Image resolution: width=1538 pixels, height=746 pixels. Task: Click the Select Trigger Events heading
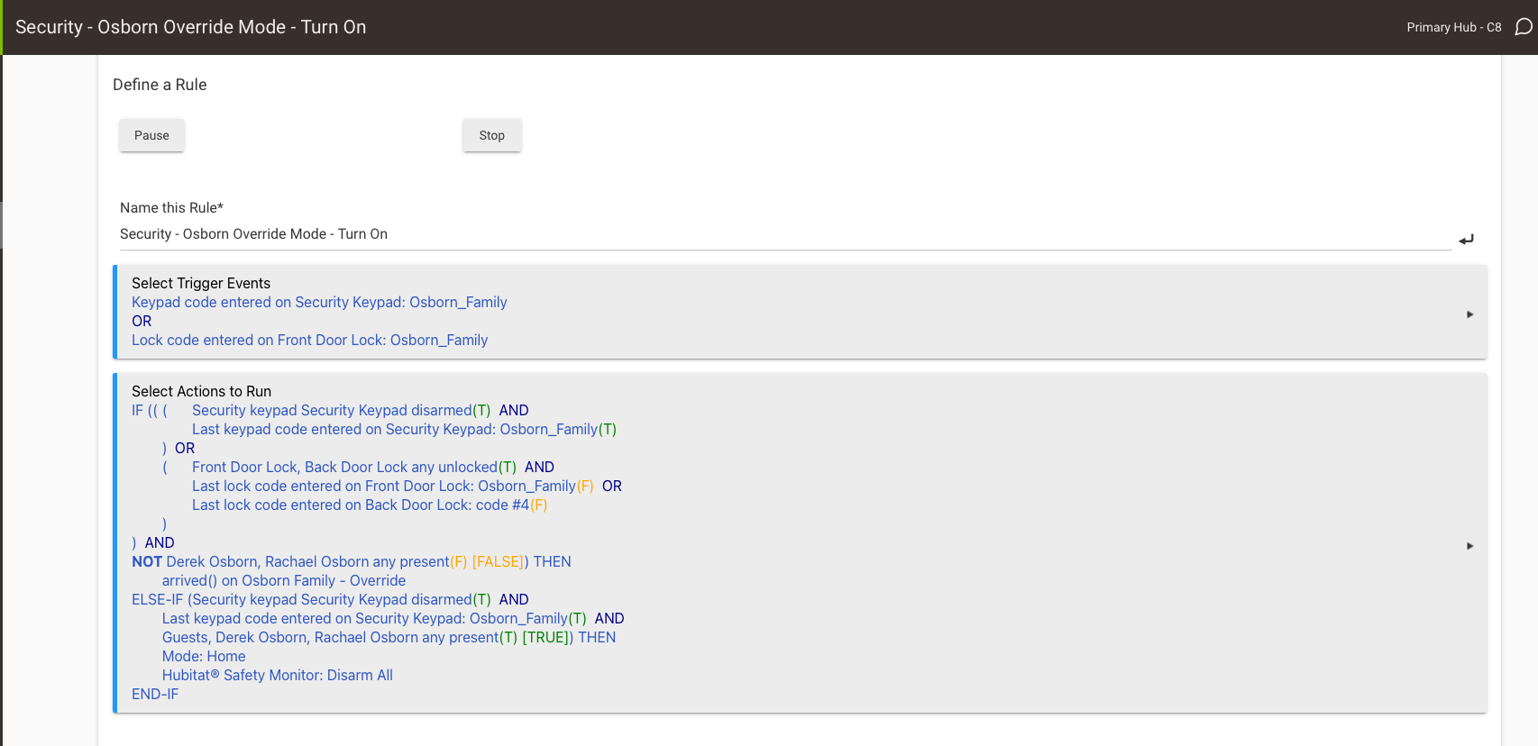pyautogui.click(x=201, y=283)
